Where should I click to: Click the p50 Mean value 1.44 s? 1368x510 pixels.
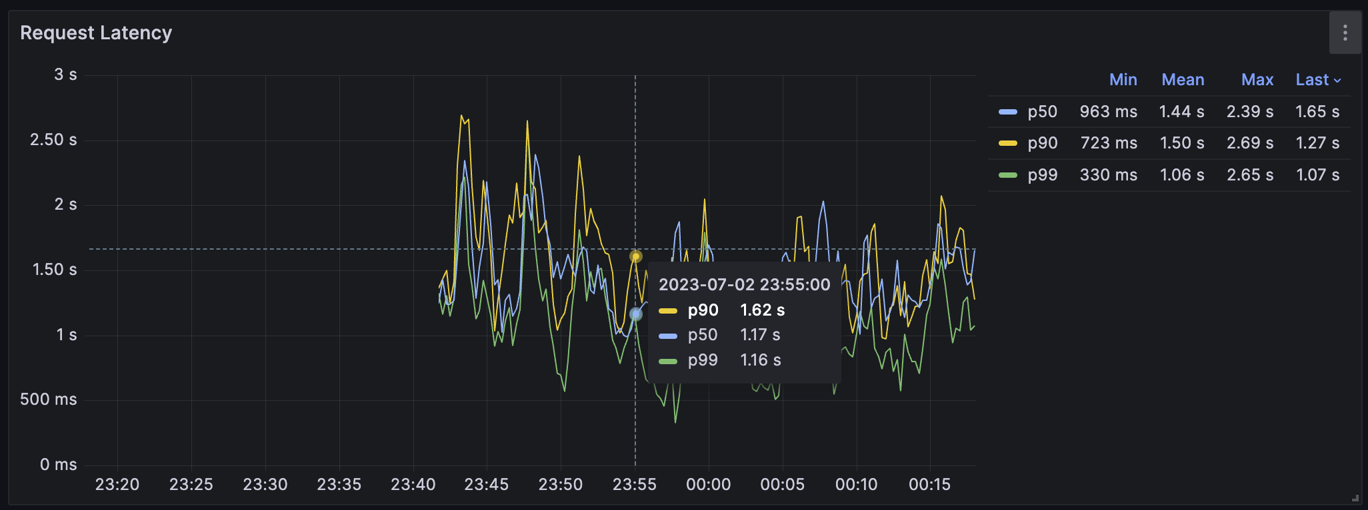pyautogui.click(x=1181, y=112)
